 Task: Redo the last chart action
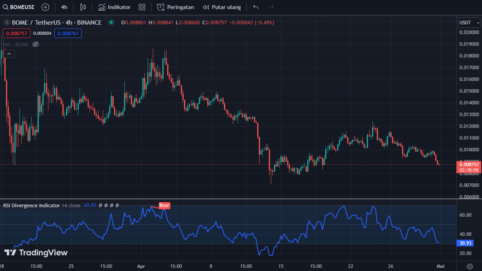271,7
